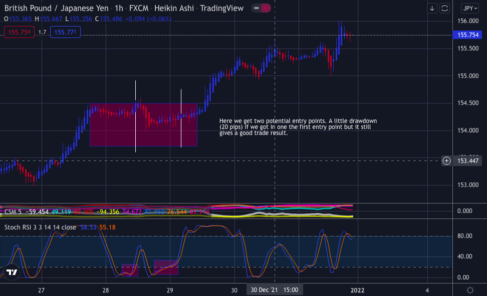Click the blue Stoch RSI value 58.53
This screenshot has width=487, height=296.
coord(88,227)
